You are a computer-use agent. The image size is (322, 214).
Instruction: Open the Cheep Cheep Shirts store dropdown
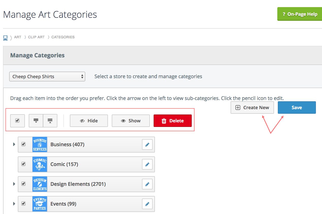[47, 76]
